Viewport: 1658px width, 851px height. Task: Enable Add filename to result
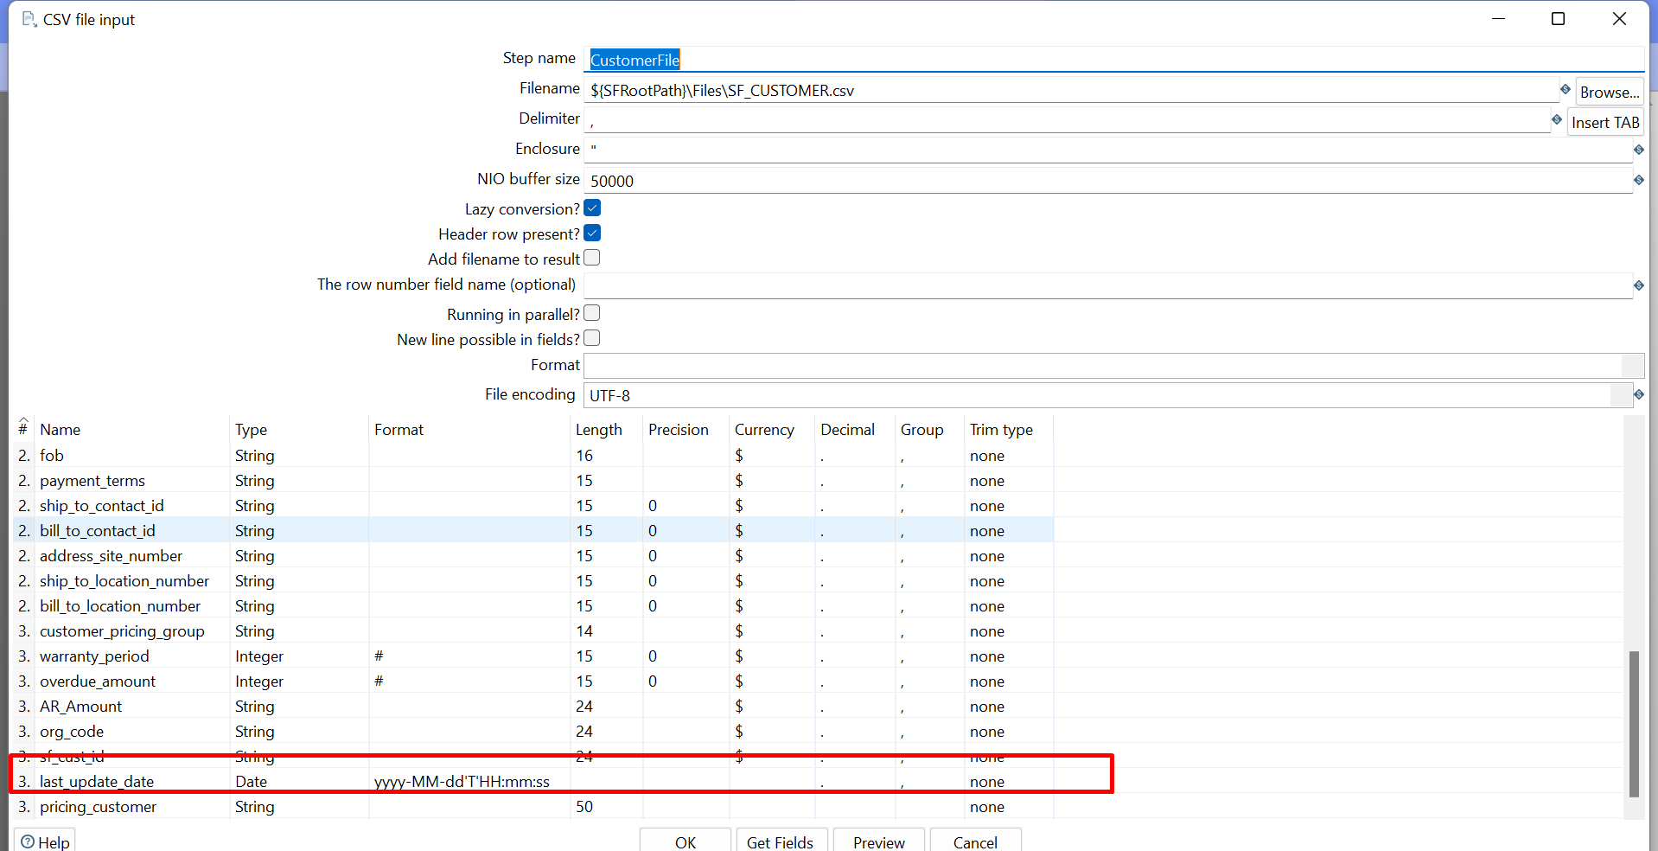click(592, 259)
